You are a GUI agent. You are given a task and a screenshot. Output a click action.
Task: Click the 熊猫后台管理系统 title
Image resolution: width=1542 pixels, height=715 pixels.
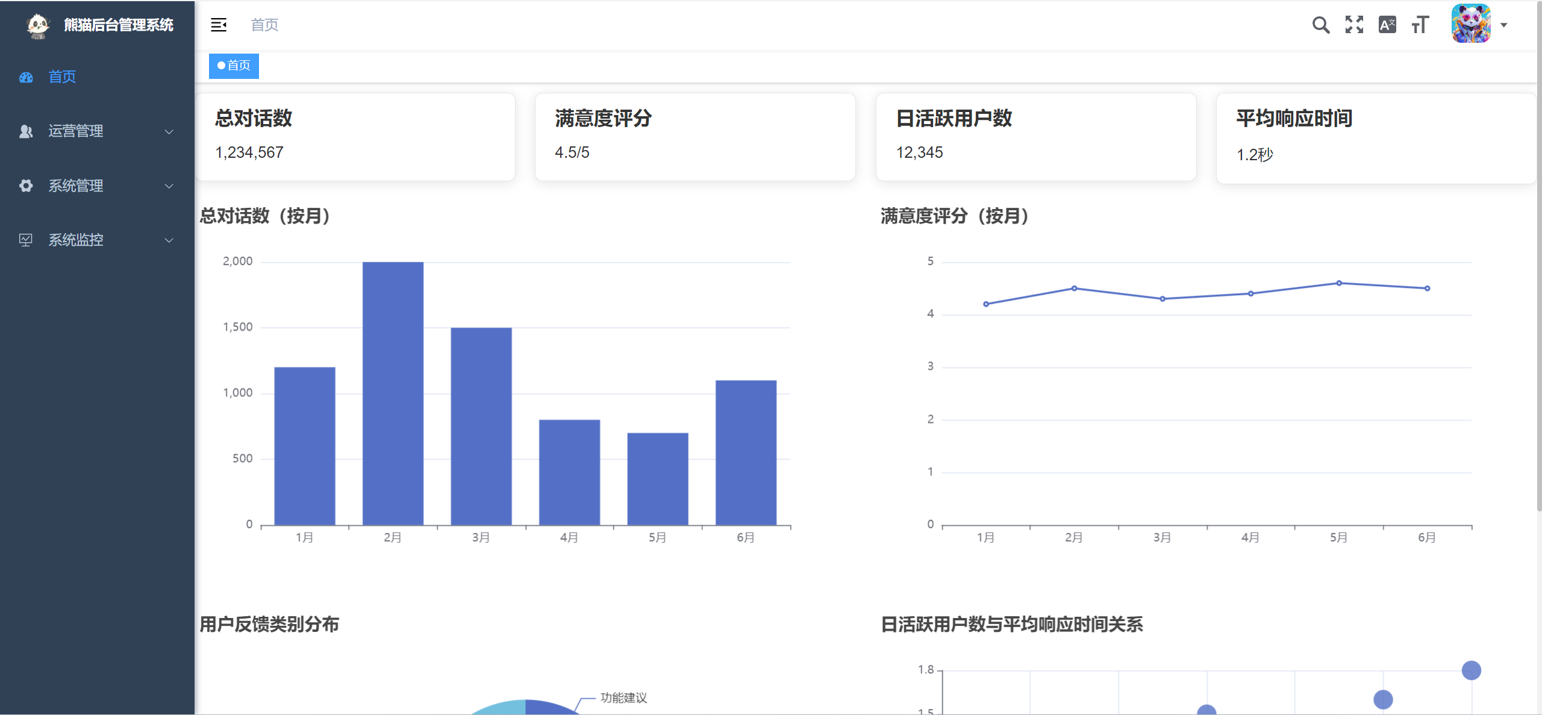click(x=119, y=25)
